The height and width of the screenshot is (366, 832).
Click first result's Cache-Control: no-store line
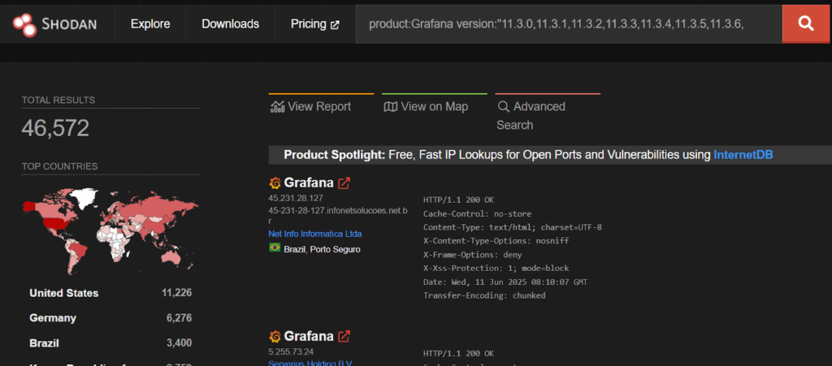(x=477, y=213)
